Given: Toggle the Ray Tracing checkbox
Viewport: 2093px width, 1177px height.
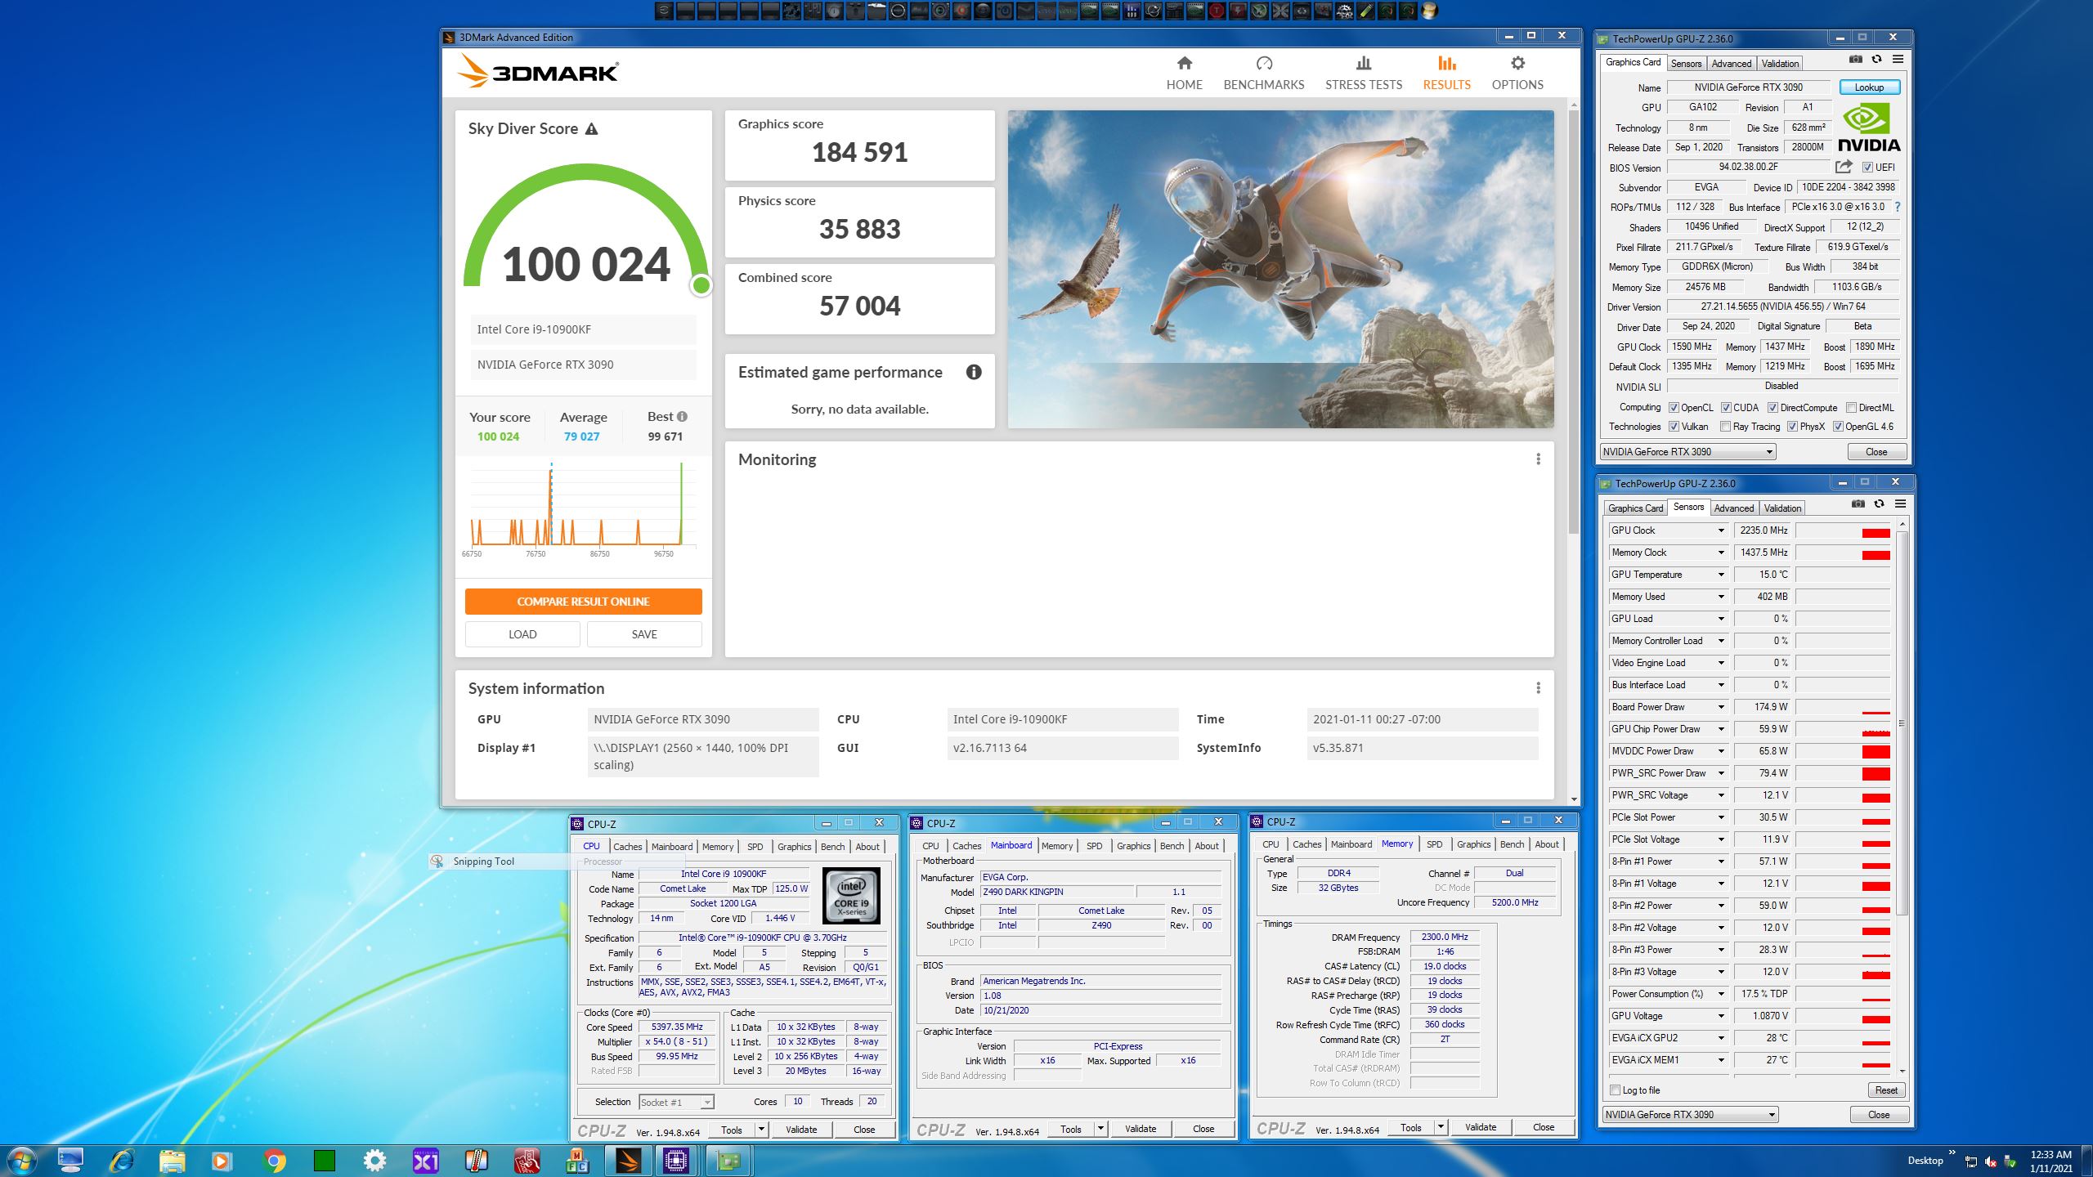Looking at the screenshot, I should [1725, 427].
